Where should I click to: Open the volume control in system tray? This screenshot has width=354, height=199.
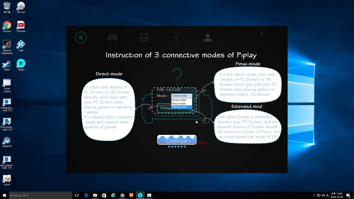coord(323,195)
